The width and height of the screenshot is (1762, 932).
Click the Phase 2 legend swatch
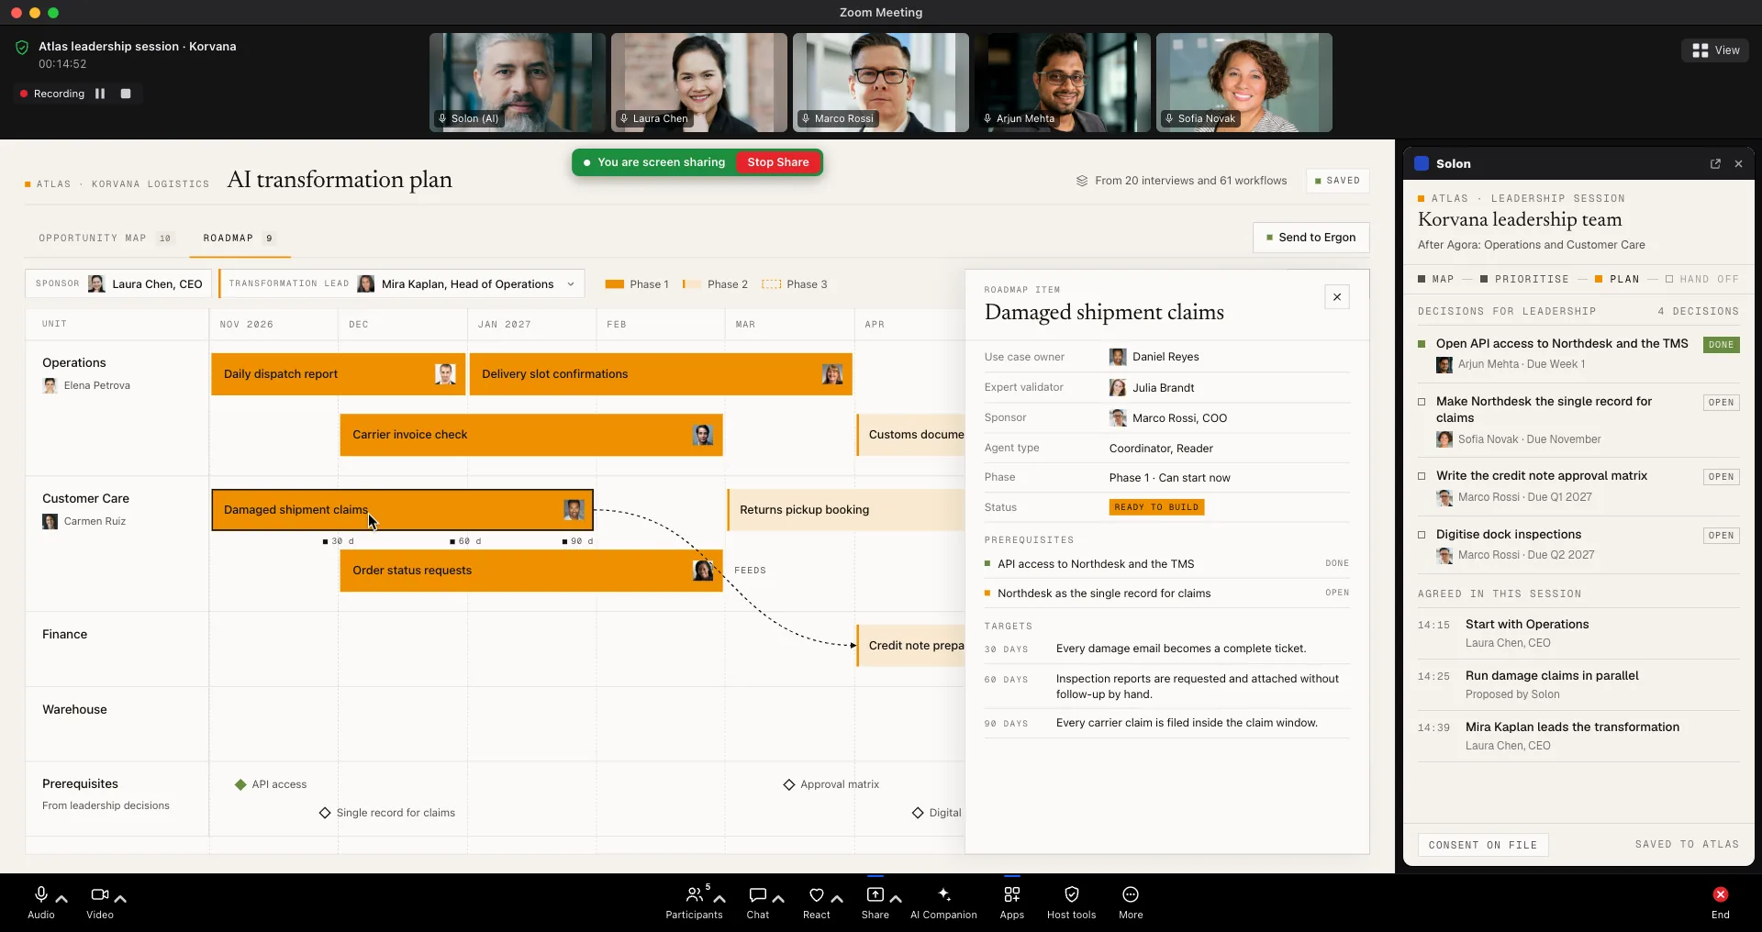point(691,284)
